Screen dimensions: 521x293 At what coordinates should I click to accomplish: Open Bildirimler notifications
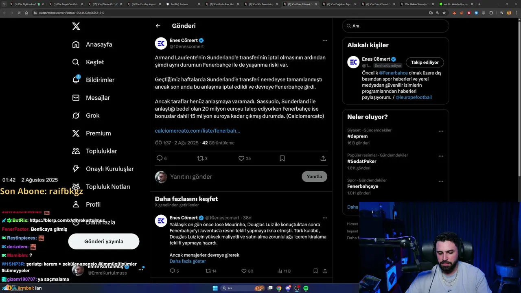[93, 80]
